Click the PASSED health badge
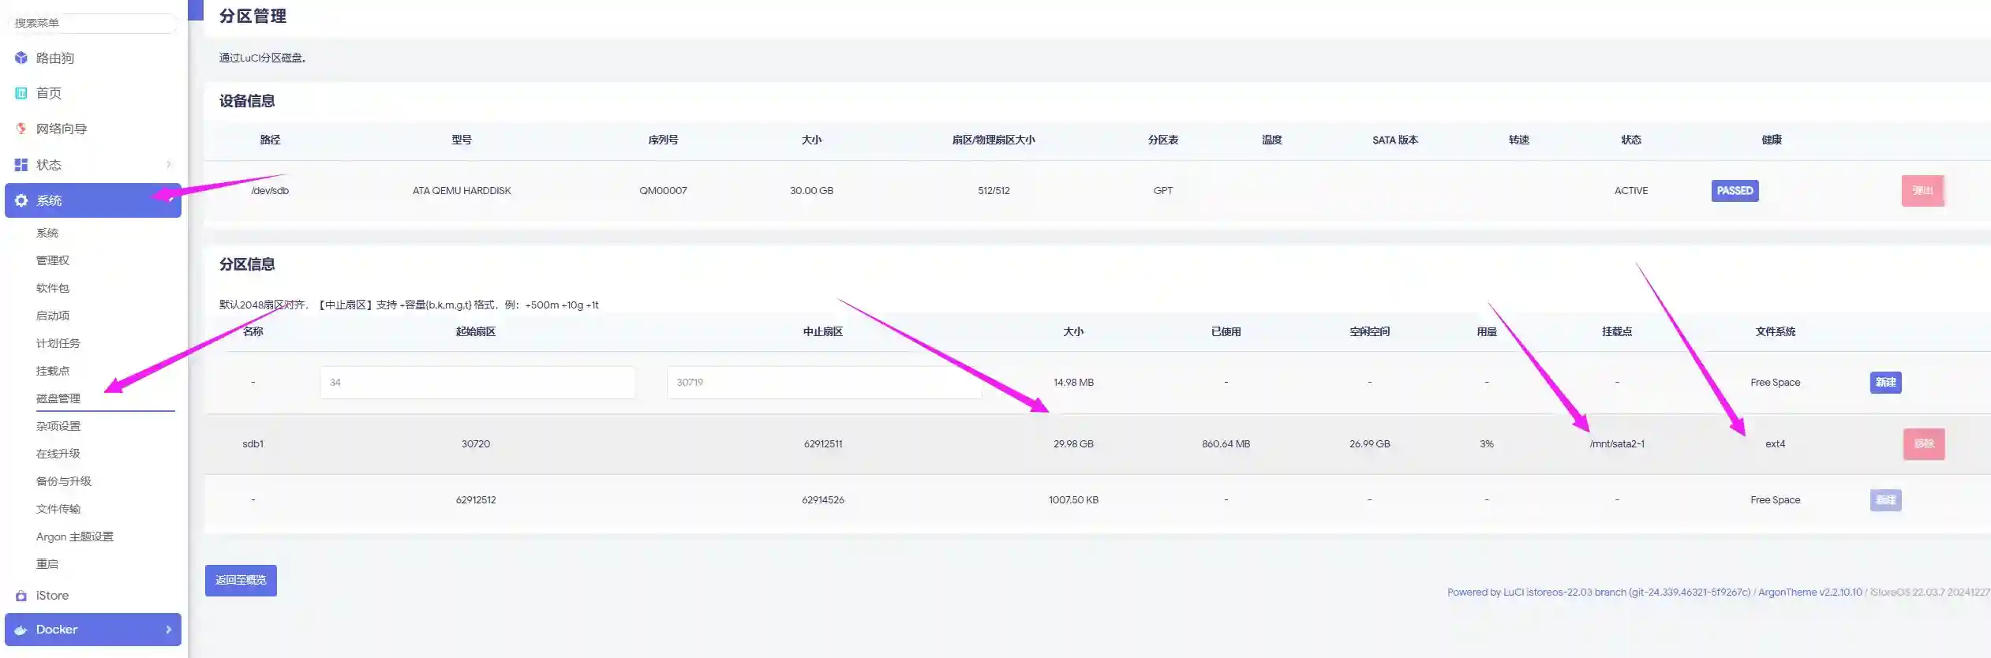The width and height of the screenshot is (1991, 658). point(1735,191)
